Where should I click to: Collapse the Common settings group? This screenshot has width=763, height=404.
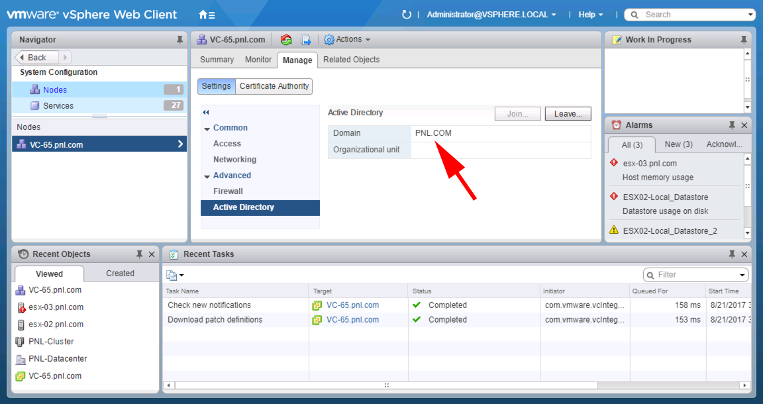(207, 128)
